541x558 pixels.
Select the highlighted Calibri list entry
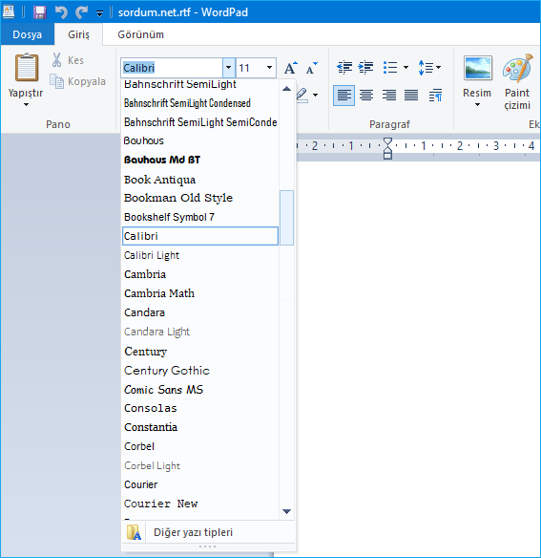coord(200,236)
